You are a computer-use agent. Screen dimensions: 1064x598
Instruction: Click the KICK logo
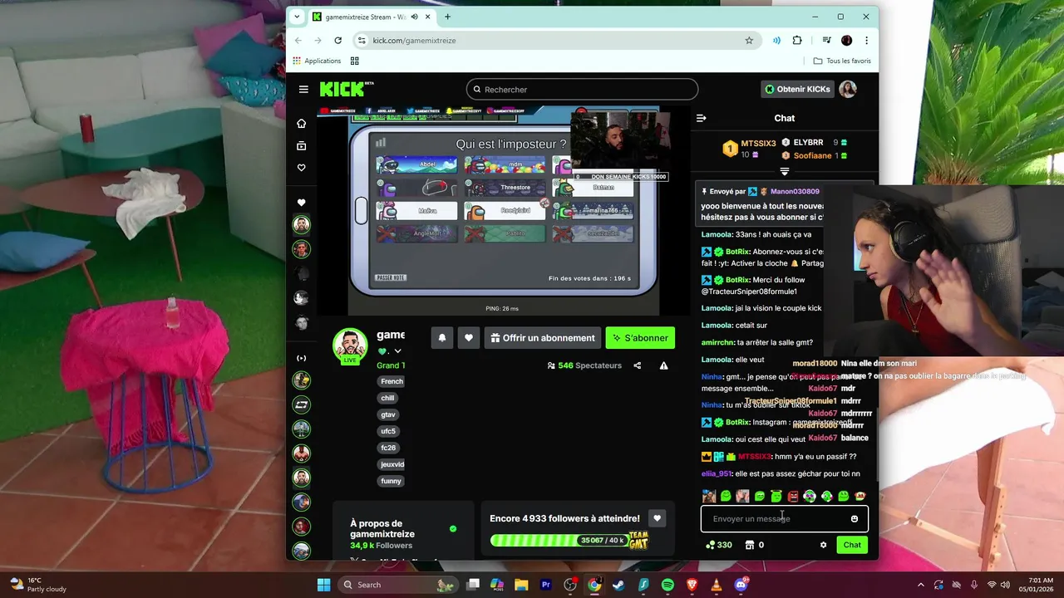[347, 89]
